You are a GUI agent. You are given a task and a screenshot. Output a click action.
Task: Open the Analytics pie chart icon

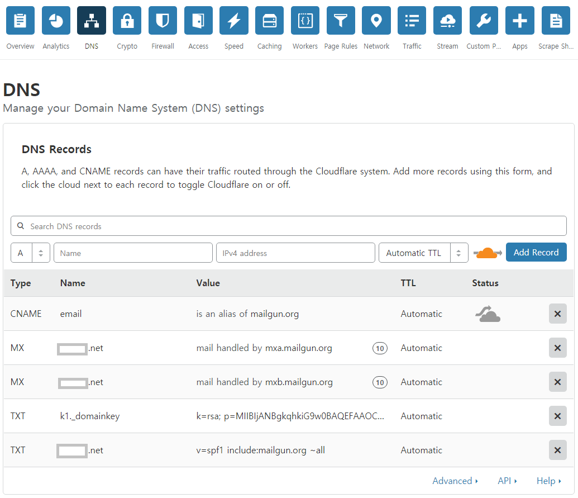(x=56, y=20)
